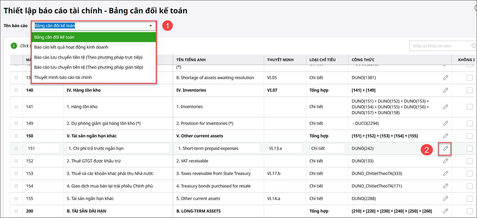This screenshot has width=477, height=218.
Task: Collapse the Tên báo cáo dropdown arrow
Action: point(151,26)
